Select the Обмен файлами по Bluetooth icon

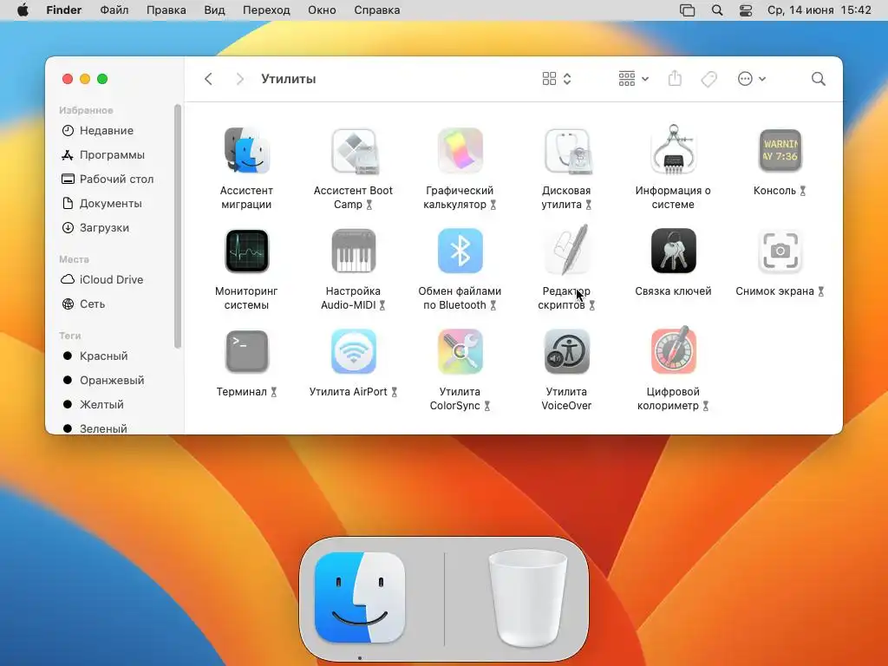(x=460, y=251)
